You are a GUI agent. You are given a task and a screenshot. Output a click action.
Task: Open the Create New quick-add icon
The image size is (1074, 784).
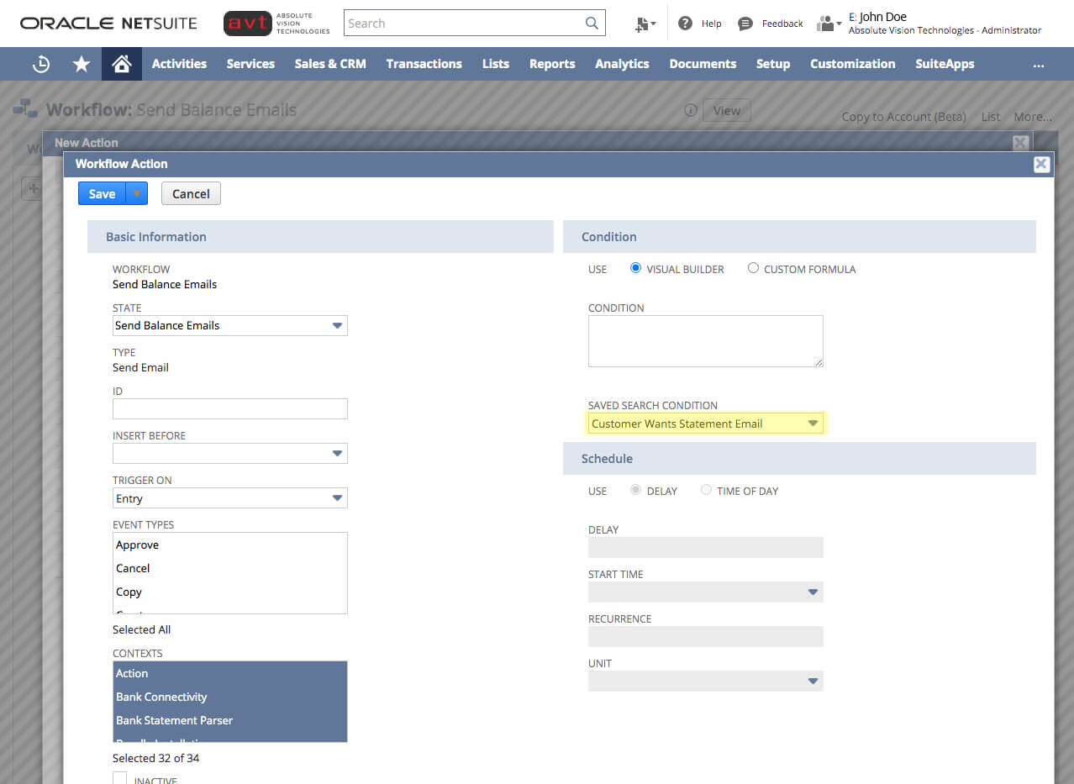[x=644, y=23]
